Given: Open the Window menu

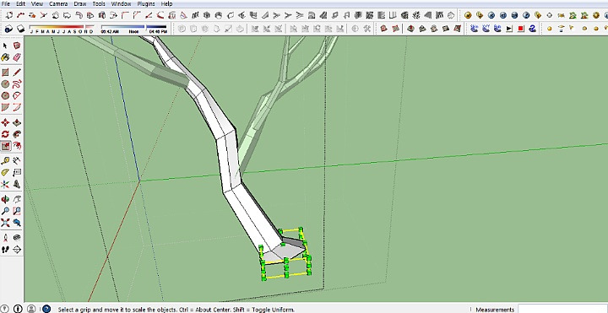Looking at the screenshot, I should coord(121,4).
